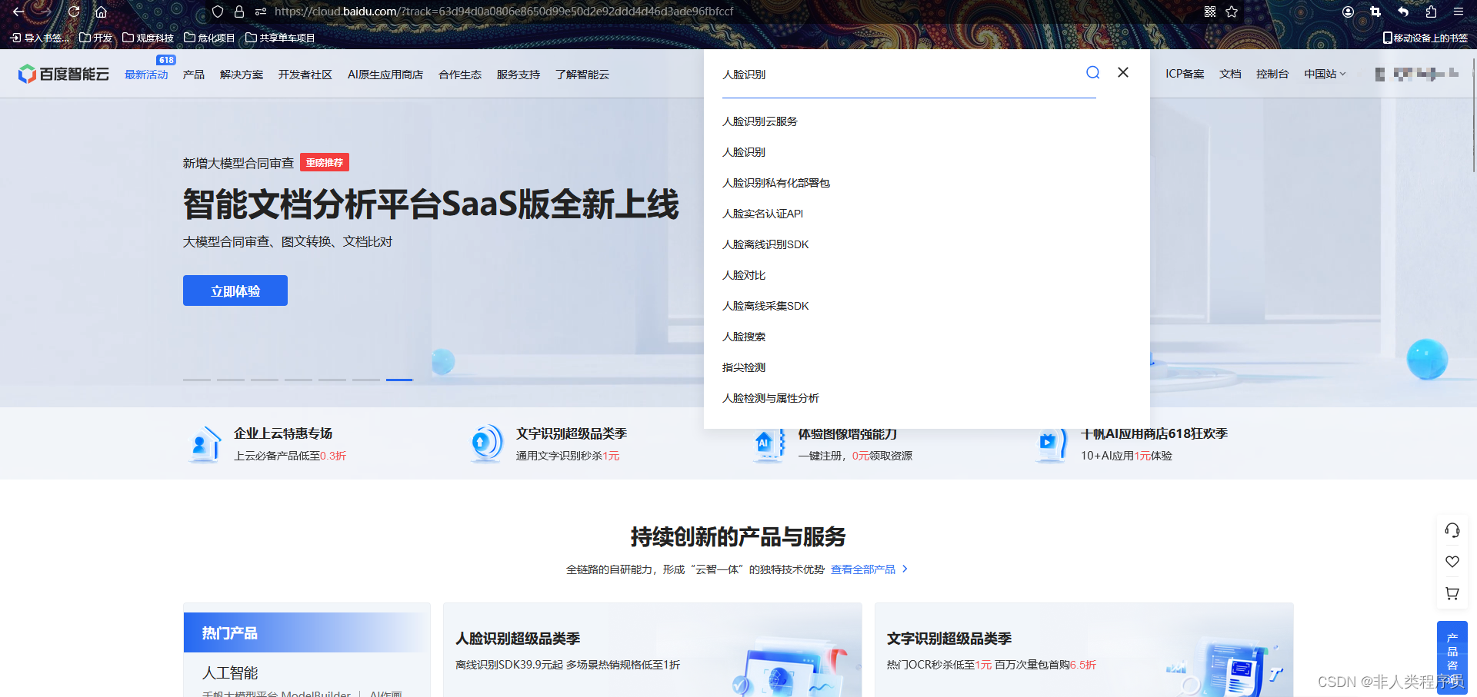Image resolution: width=1477 pixels, height=697 pixels.
Task: Open the 合作生态 navigation menu
Action: (460, 75)
